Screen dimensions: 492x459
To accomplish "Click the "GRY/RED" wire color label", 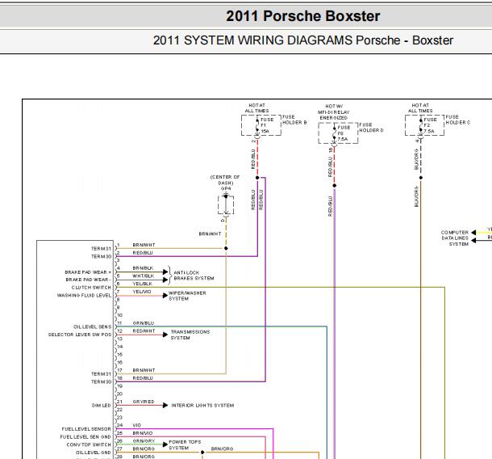I will (144, 402).
